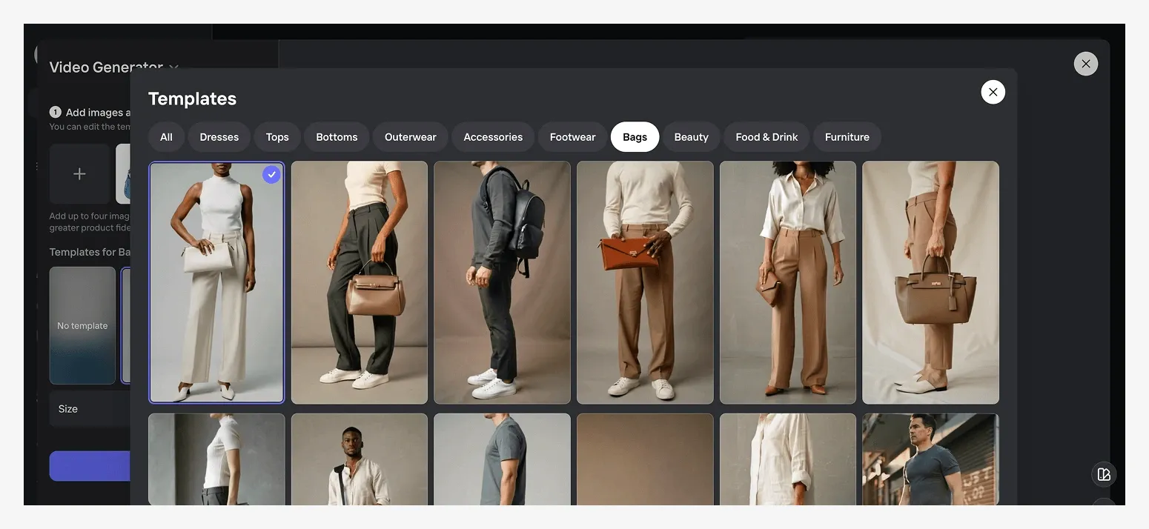Switch to the Beauty category
The width and height of the screenshot is (1149, 529).
(692, 137)
